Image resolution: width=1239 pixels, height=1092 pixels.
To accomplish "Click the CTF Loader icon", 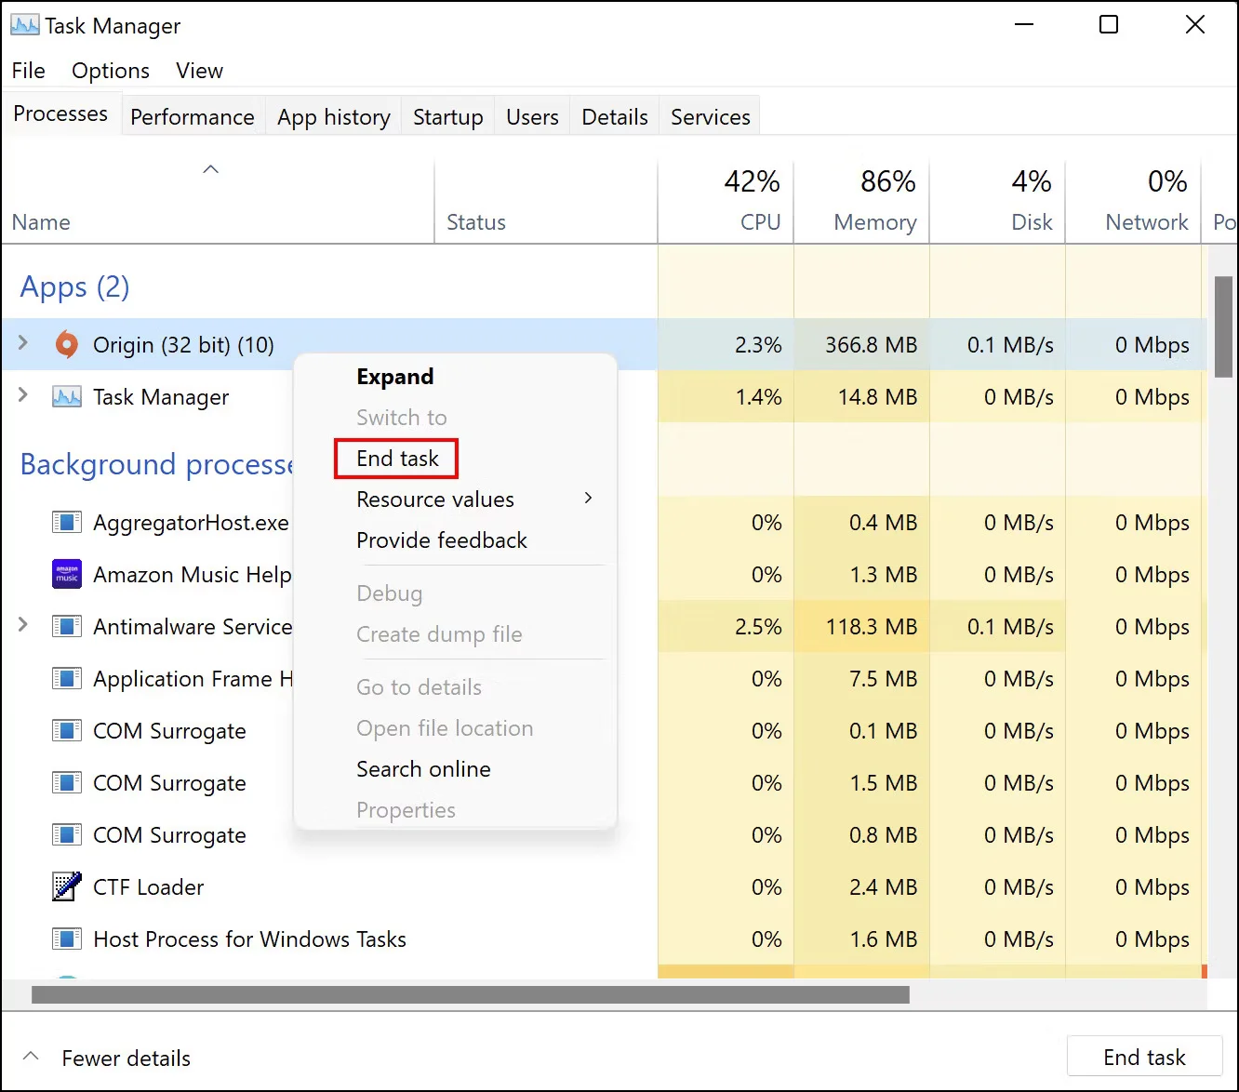I will (x=67, y=887).
